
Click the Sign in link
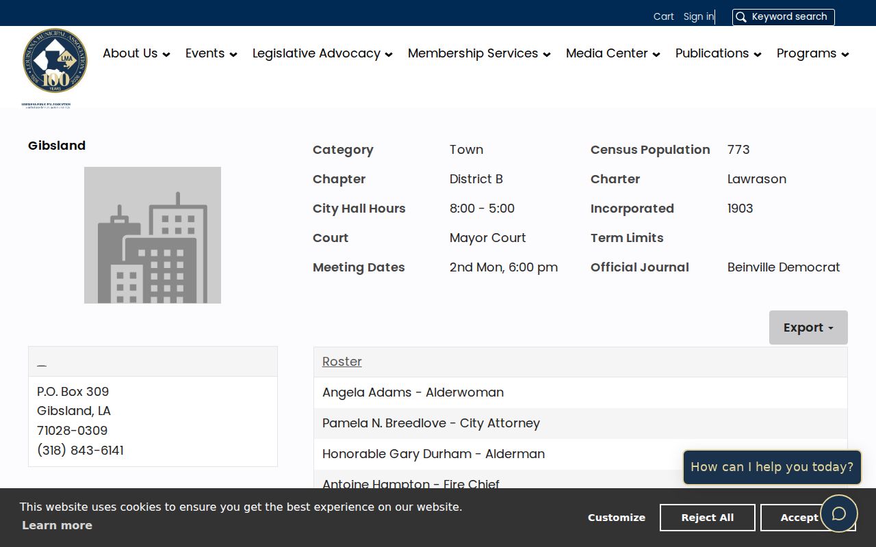(698, 16)
